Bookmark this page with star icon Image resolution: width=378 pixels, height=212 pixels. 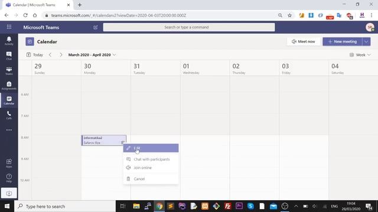[289, 15]
